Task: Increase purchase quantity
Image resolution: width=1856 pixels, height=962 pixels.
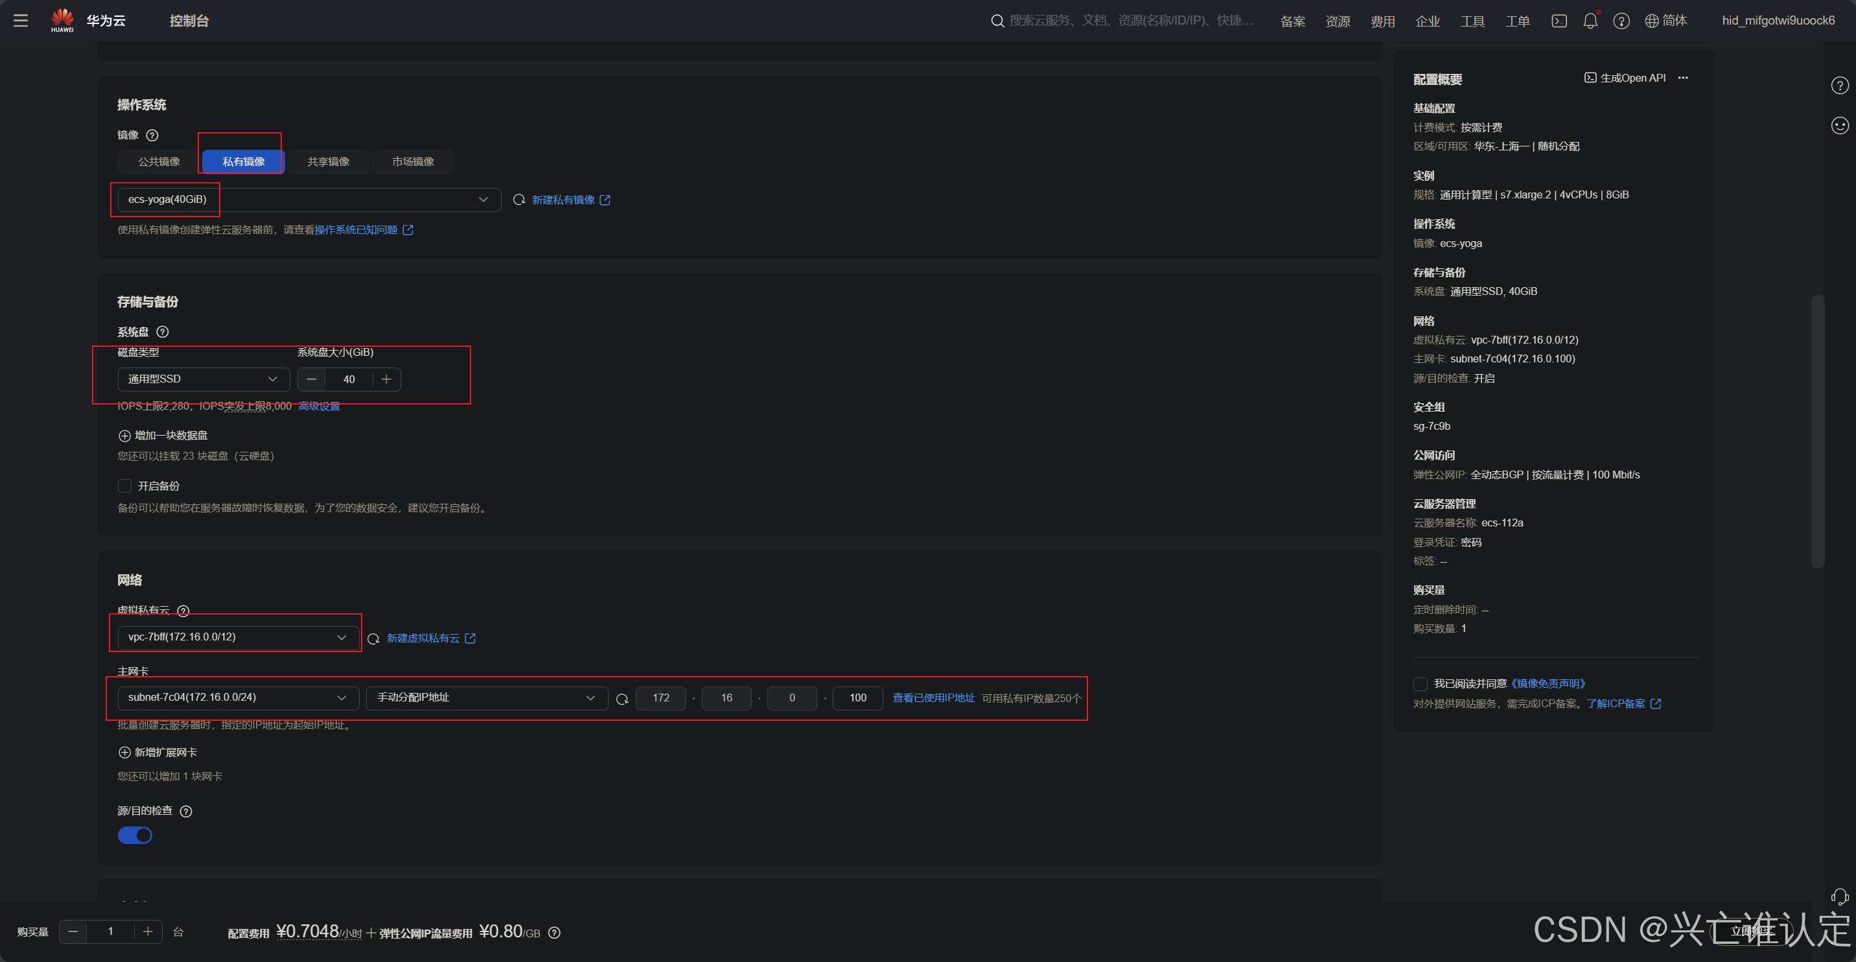Action: (x=148, y=932)
